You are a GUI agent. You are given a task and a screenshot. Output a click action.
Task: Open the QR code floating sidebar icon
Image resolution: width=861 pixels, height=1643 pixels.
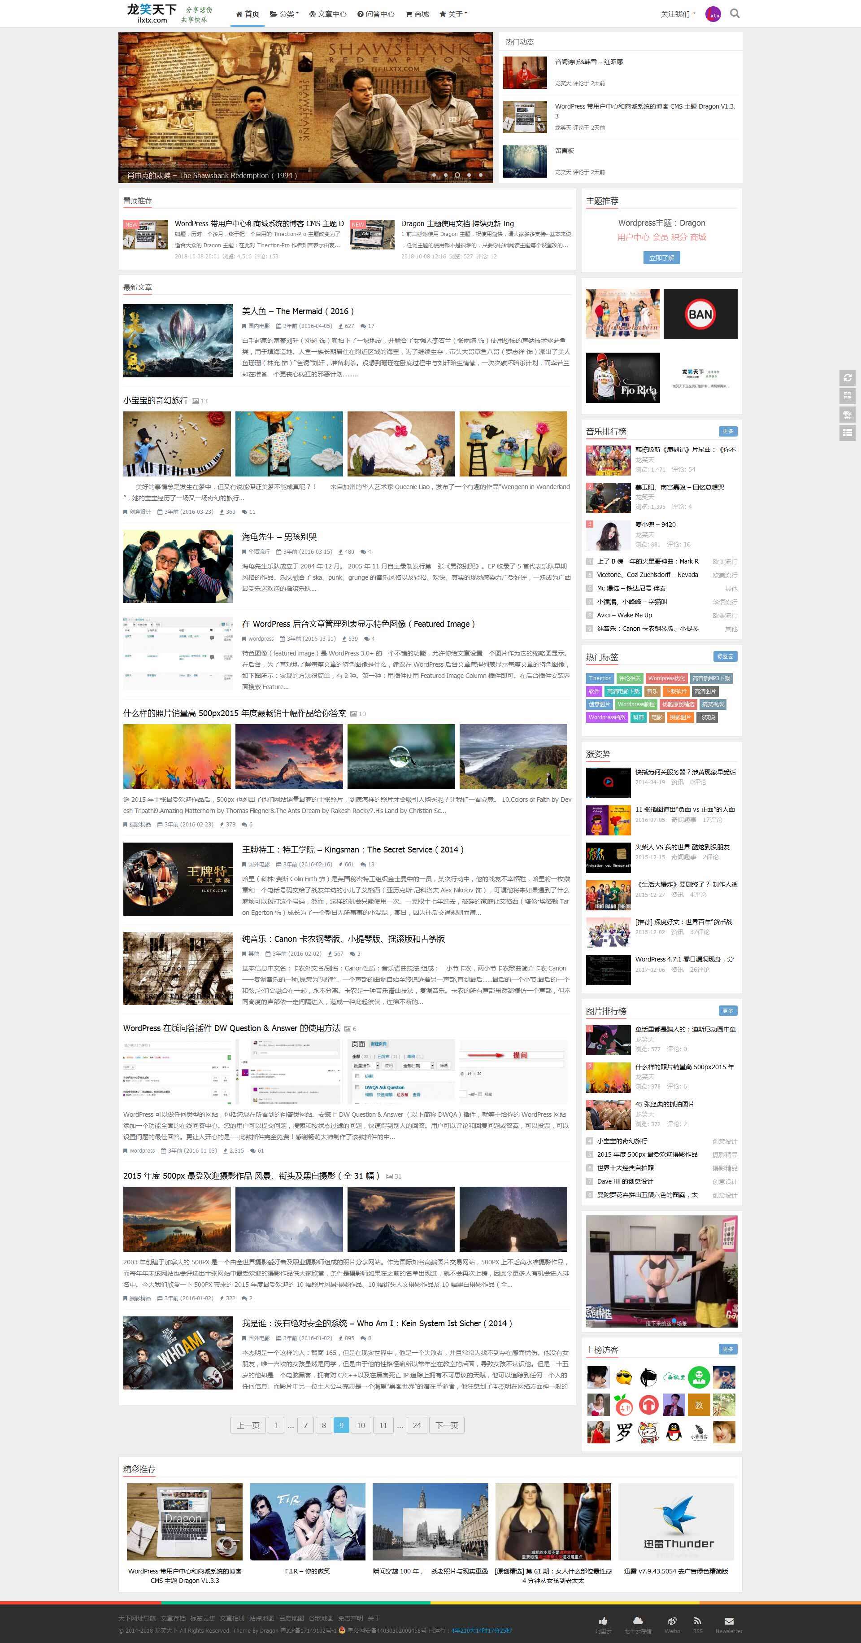[847, 396]
